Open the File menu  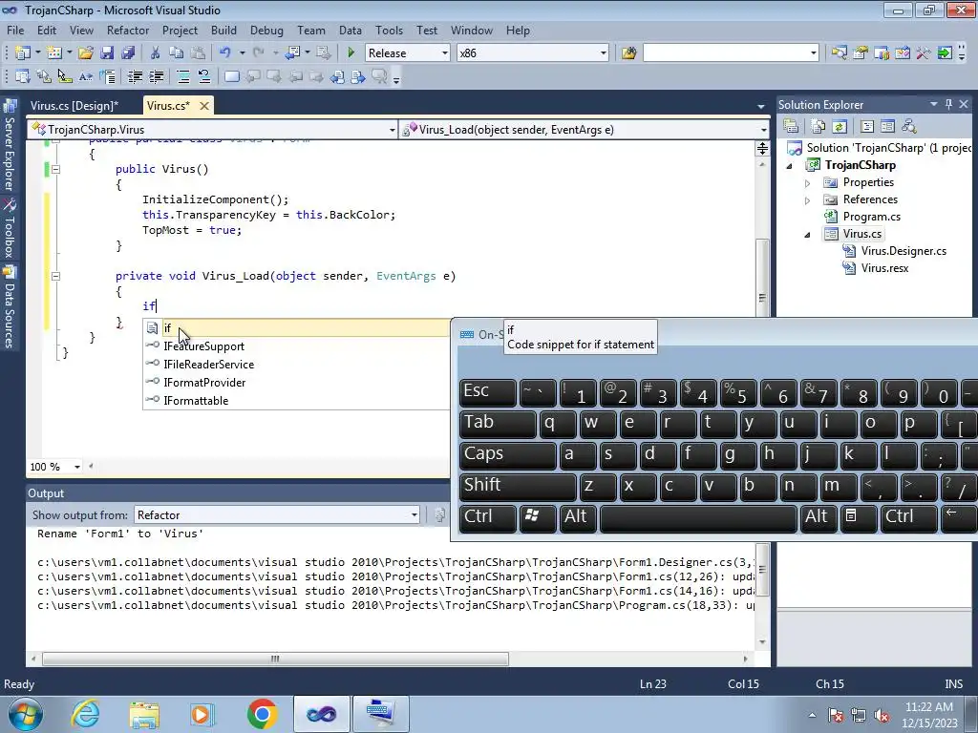point(15,30)
